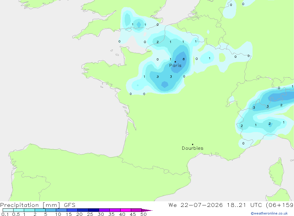
Task: Pick the 10–15 mm legend color swatch
Action: 61,210
